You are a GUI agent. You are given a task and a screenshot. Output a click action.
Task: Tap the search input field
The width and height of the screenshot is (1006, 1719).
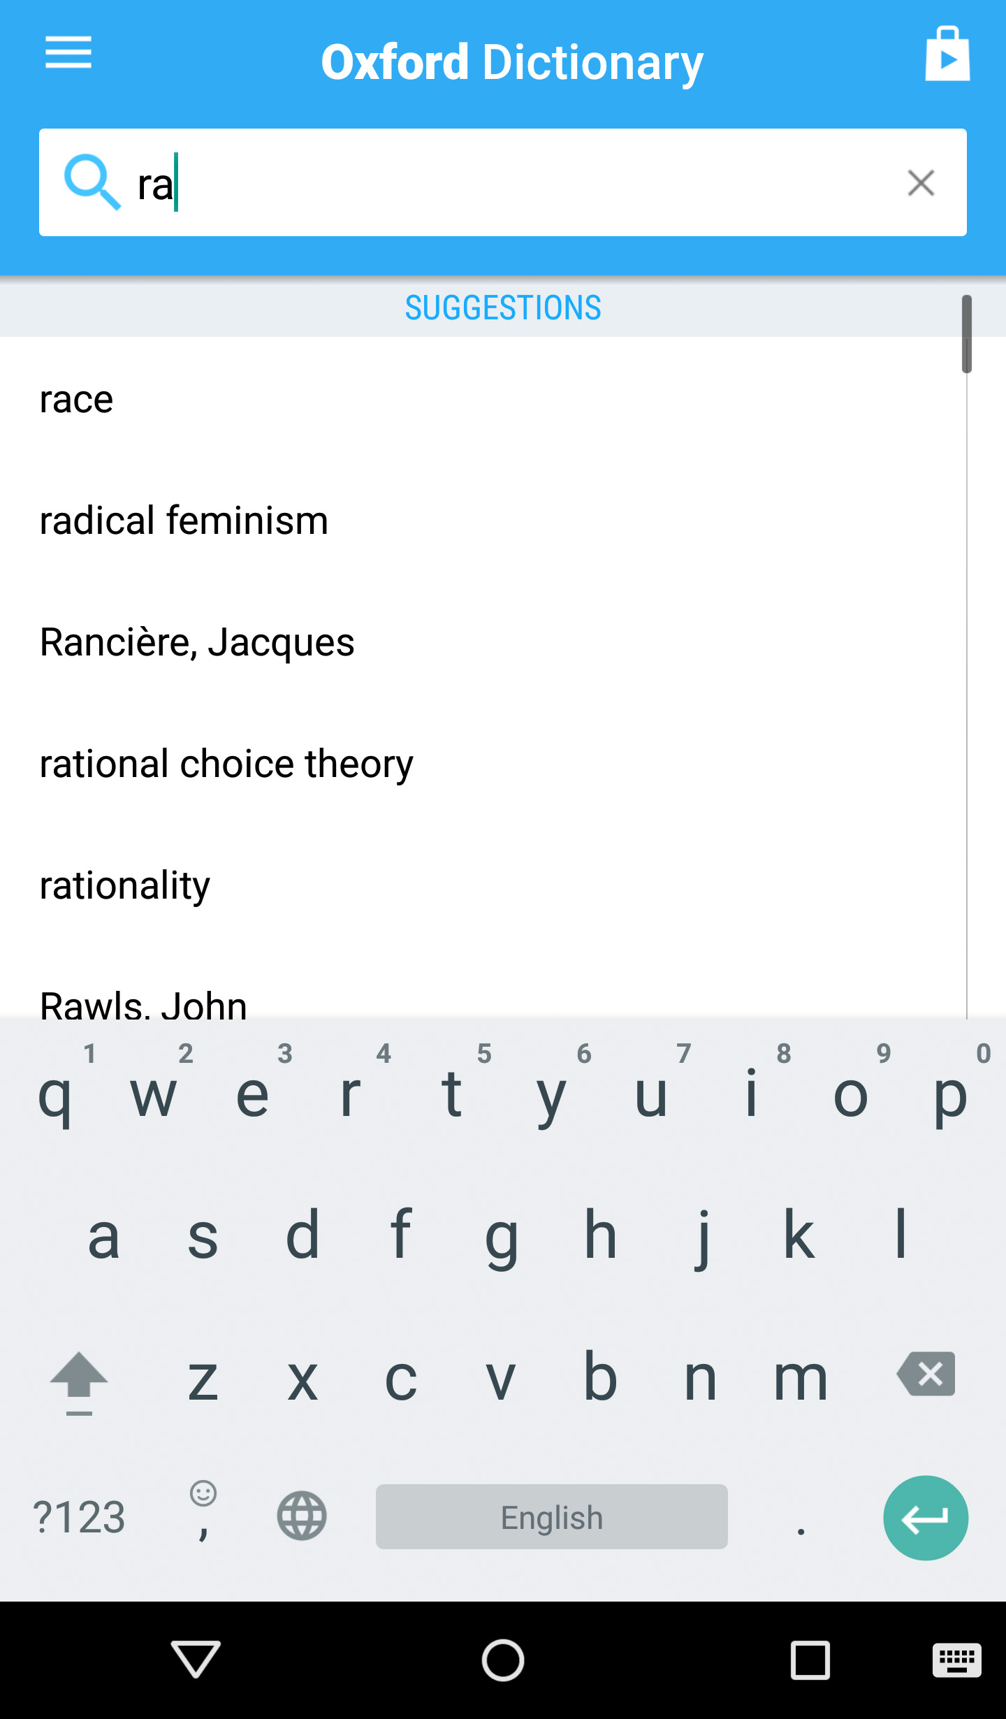point(489,182)
